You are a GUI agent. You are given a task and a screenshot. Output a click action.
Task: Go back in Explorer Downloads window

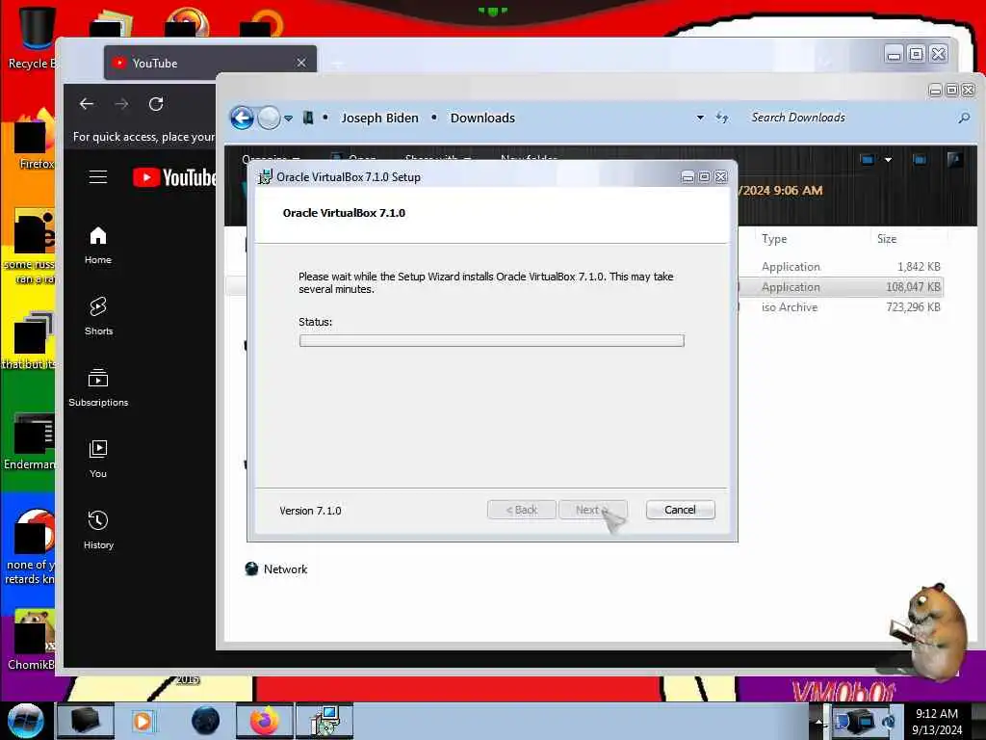click(x=242, y=118)
